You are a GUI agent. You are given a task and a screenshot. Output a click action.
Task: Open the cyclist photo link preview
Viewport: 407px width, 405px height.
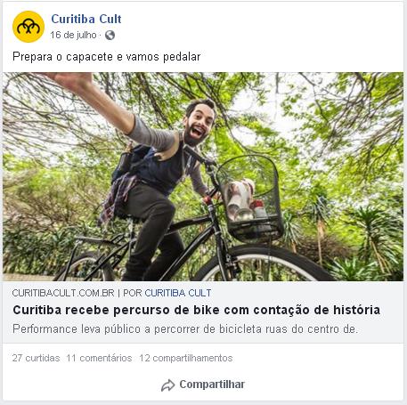(x=203, y=176)
